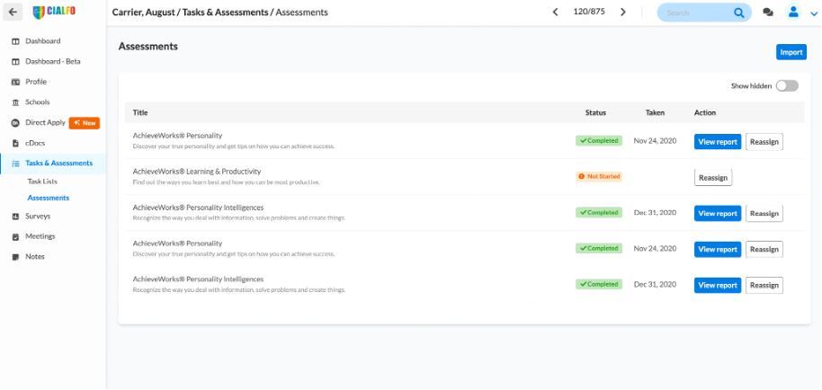
Task: Open Direct Apply in the sidebar
Action: (46, 123)
